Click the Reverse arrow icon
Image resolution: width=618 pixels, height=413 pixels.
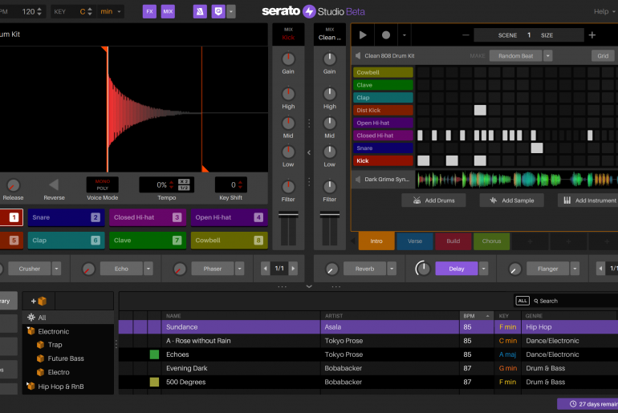point(54,184)
